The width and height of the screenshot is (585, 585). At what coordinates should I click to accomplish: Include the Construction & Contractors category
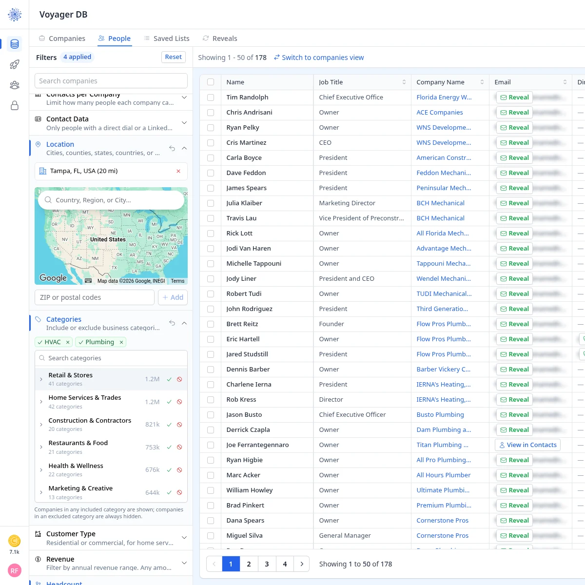169,425
